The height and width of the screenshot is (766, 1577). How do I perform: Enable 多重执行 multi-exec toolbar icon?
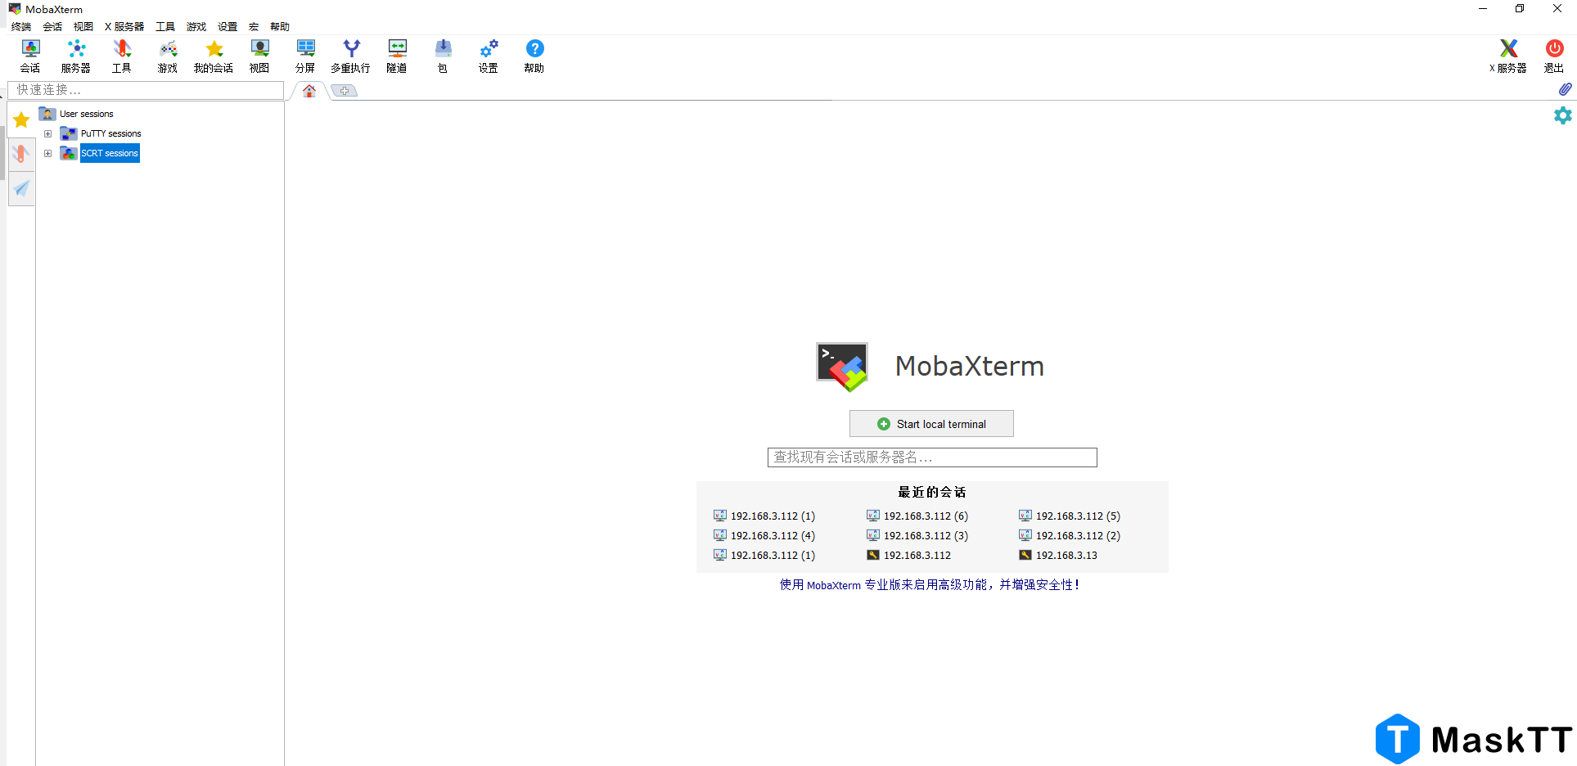(351, 56)
